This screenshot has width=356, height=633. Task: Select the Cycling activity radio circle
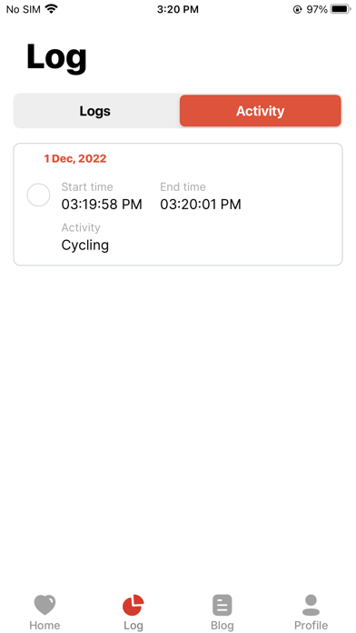(38, 195)
